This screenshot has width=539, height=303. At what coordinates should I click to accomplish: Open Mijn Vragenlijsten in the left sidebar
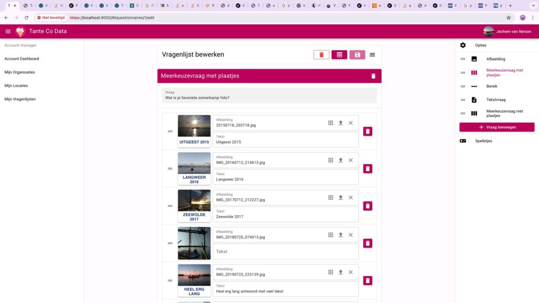[20, 99]
